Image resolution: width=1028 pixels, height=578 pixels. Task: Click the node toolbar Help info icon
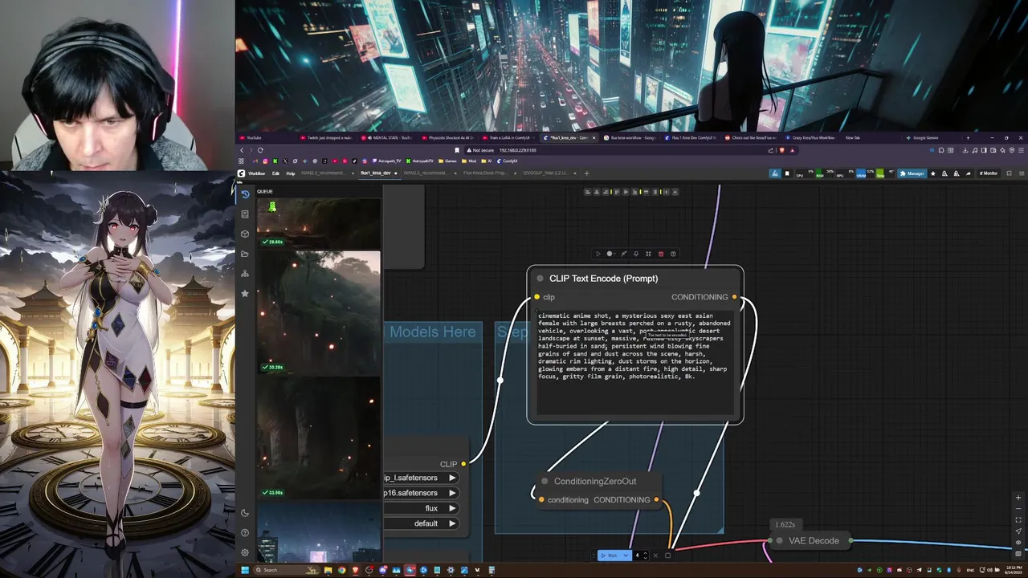(673, 254)
